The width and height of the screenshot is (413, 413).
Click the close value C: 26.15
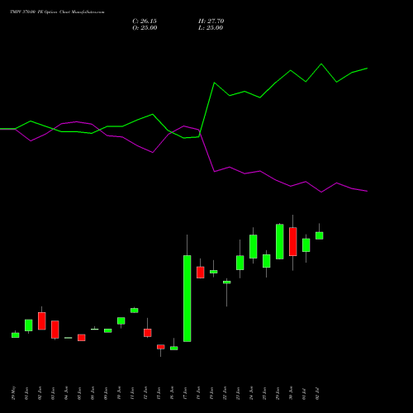coord(145,21)
